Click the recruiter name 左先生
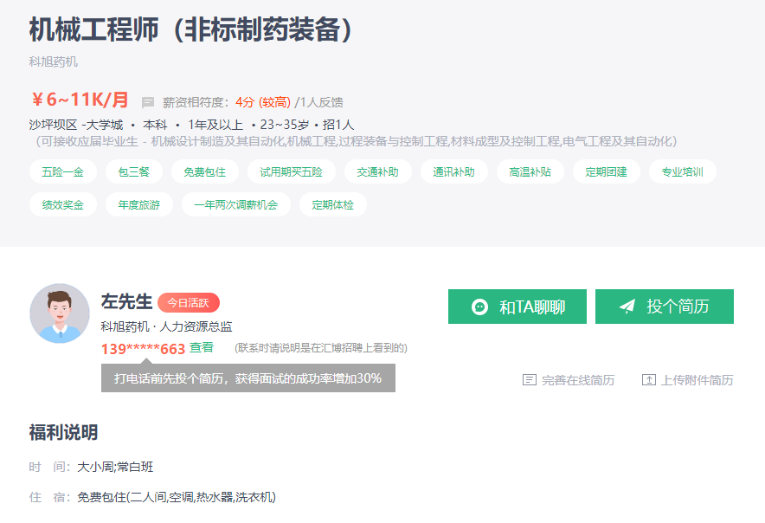The width and height of the screenshot is (765, 523). [126, 301]
